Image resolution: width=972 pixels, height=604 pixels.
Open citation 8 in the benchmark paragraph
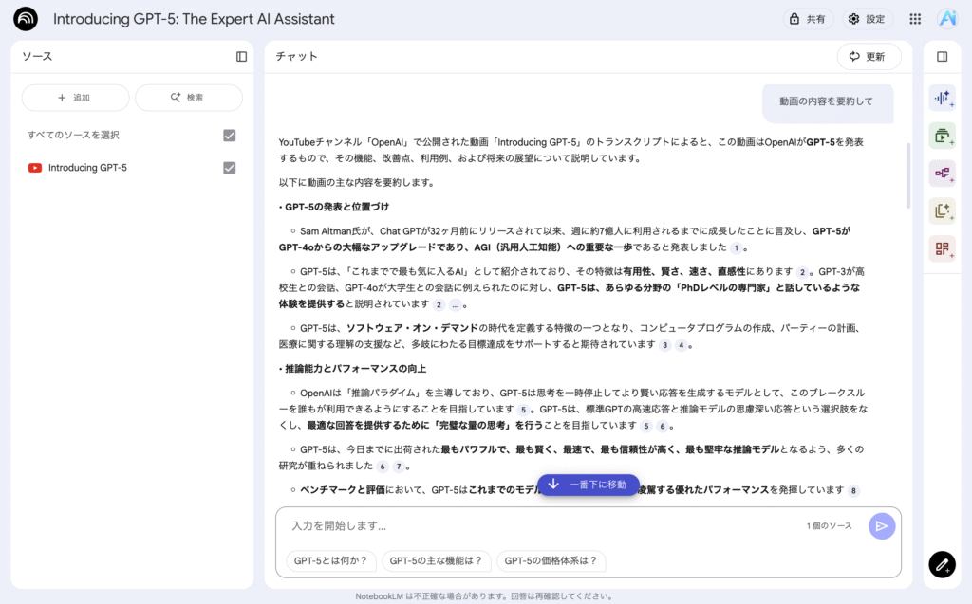[x=853, y=490]
